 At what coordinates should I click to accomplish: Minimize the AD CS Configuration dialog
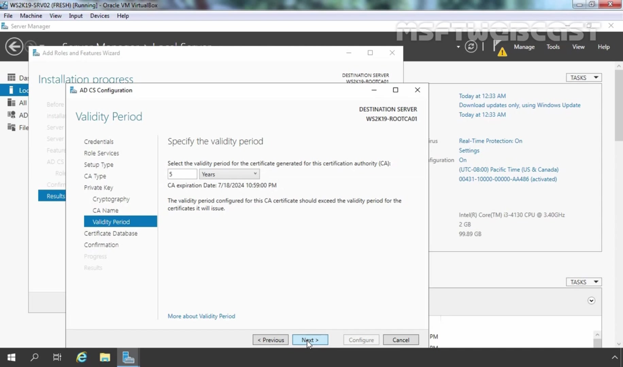tap(374, 90)
